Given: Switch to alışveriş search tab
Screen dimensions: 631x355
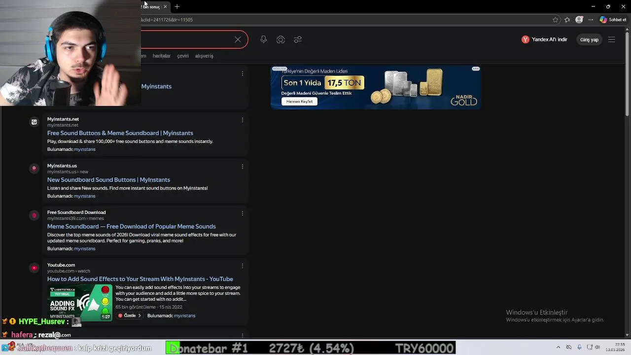Looking at the screenshot, I should (204, 56).
